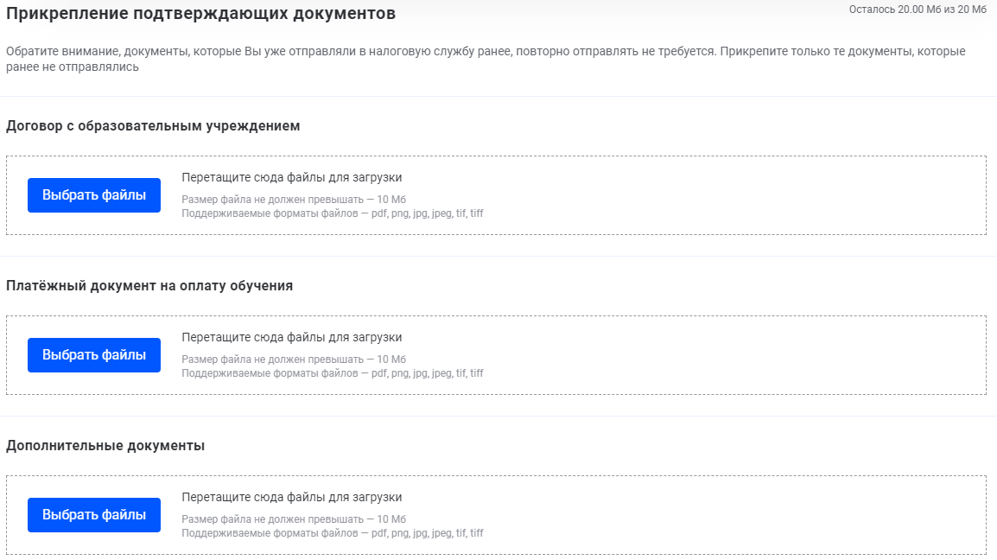Click the 'Осталось 20.00 Мб из 20 Мб' indicator
Screen dimensions: 997x560
(917, 10)
